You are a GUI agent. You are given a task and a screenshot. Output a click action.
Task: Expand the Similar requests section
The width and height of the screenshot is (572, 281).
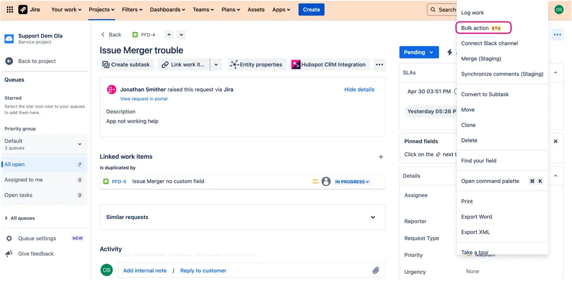tap(373, 217)
